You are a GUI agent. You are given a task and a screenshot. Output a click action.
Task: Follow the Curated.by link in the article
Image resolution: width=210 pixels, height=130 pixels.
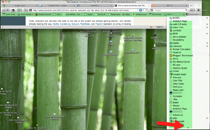(65, 24)
